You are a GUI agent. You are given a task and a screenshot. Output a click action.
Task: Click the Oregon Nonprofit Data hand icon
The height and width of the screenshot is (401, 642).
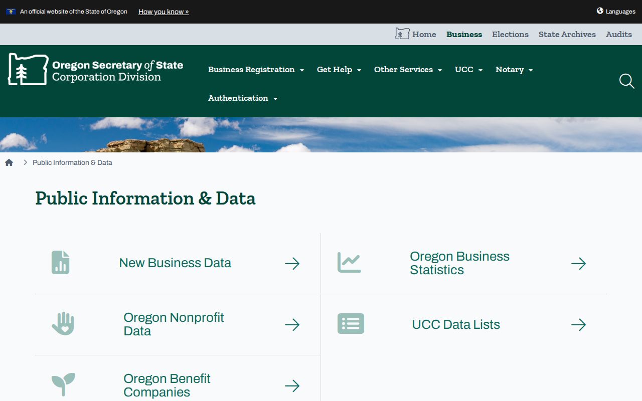click(x=63, y=324)
